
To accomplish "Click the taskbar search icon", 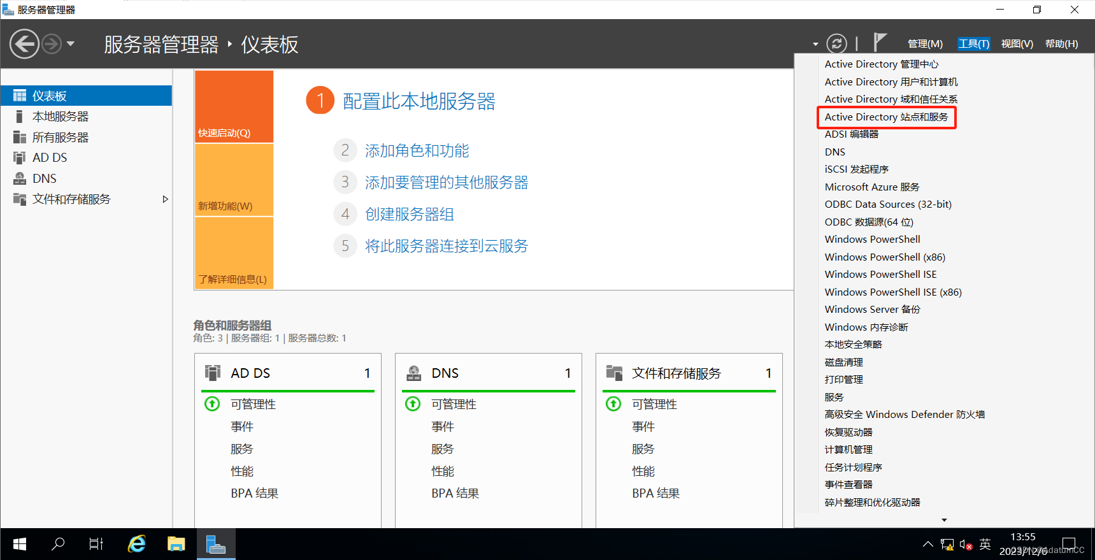I will (x=58, y=544).
